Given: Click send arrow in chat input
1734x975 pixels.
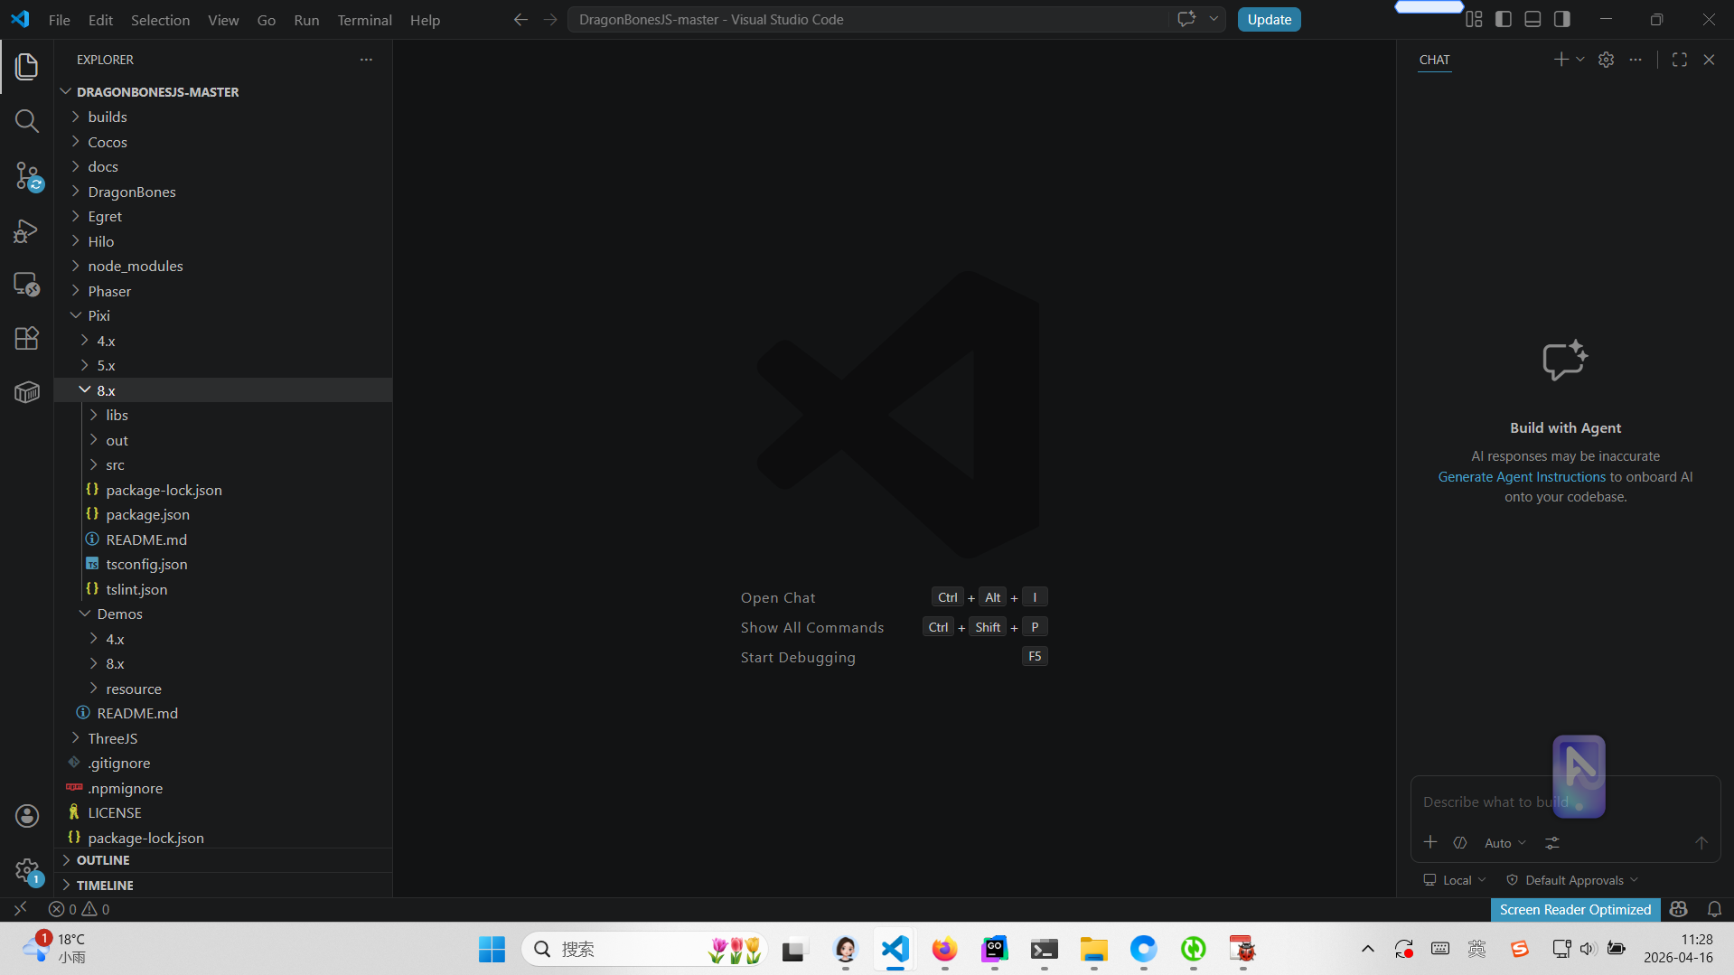Looking at the screenshot, I should (x=1701, y=843).
